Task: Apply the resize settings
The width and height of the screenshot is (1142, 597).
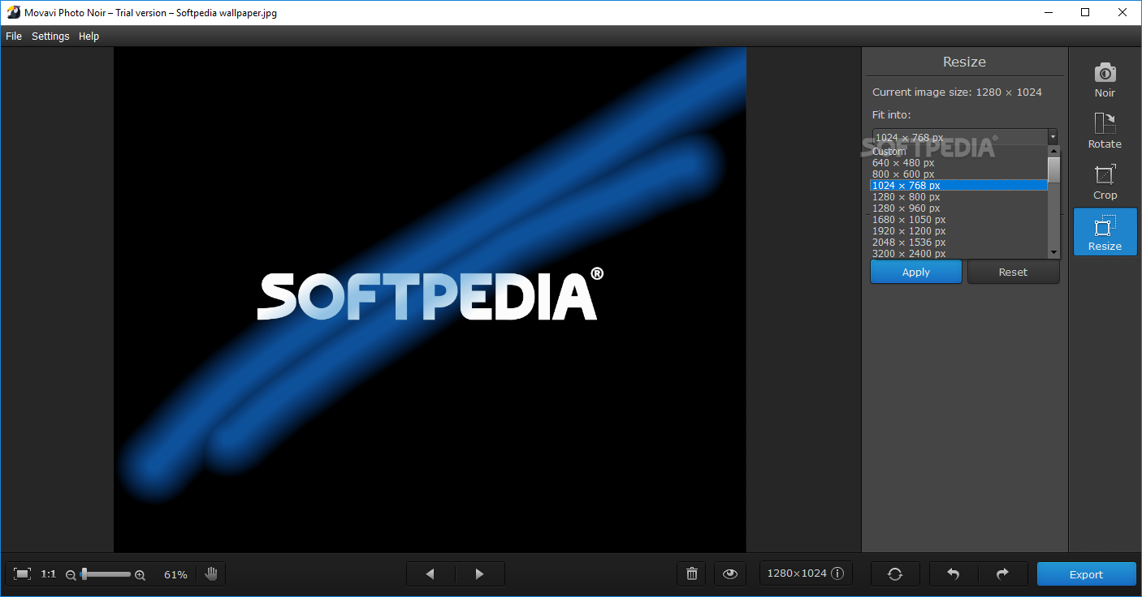Action: pos(916,272)
